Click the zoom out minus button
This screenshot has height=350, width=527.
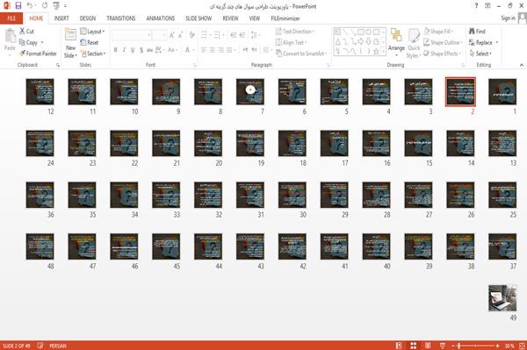coord(452,346)
